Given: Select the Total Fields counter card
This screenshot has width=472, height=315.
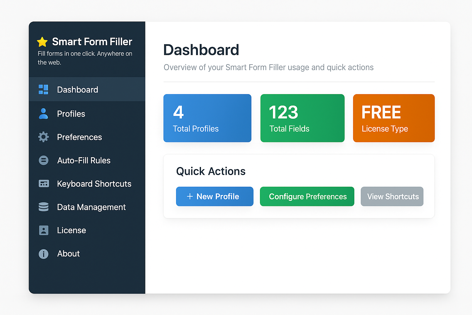Looking at the screenshot, I should (x=302, y=118).
